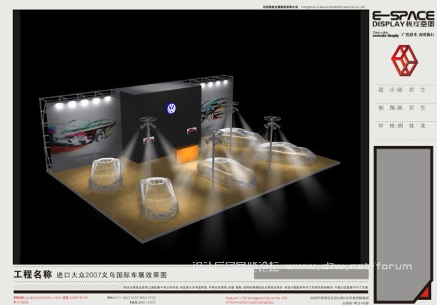This screenshot has height=305, width=437.
Task: Click the E-SPACE DISPLAY logo heading
Action: point(403,19)
